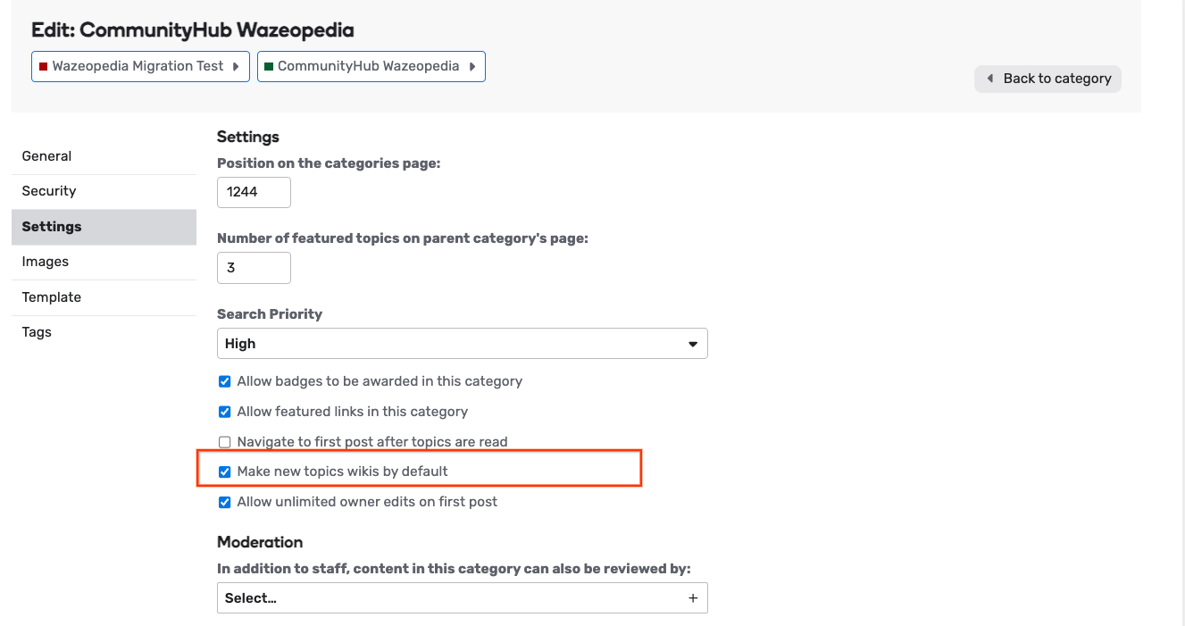The width and height of the screenshot is (1185, 626).
Task: Click the green CommunityHub Wazeopedia category square
Action: point(269,67)
